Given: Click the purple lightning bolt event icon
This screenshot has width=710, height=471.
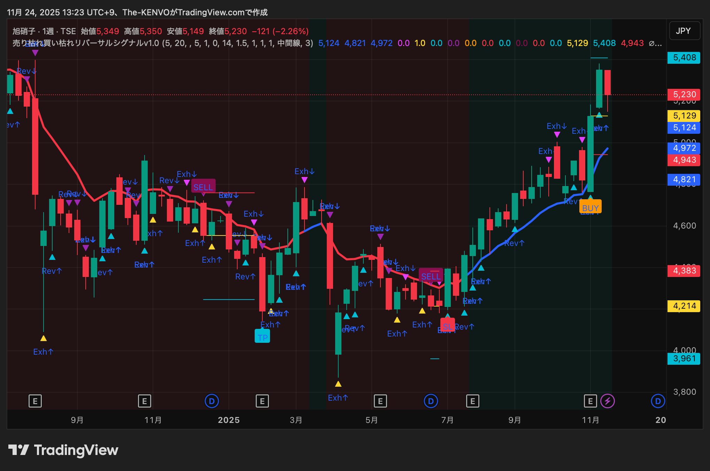Looking at the screenshot, I should (x=608, y=401).
